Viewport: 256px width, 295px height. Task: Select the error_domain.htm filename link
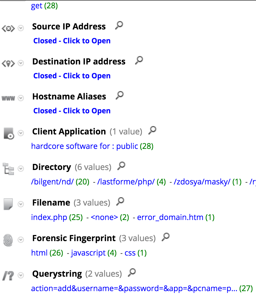[170, 217]
